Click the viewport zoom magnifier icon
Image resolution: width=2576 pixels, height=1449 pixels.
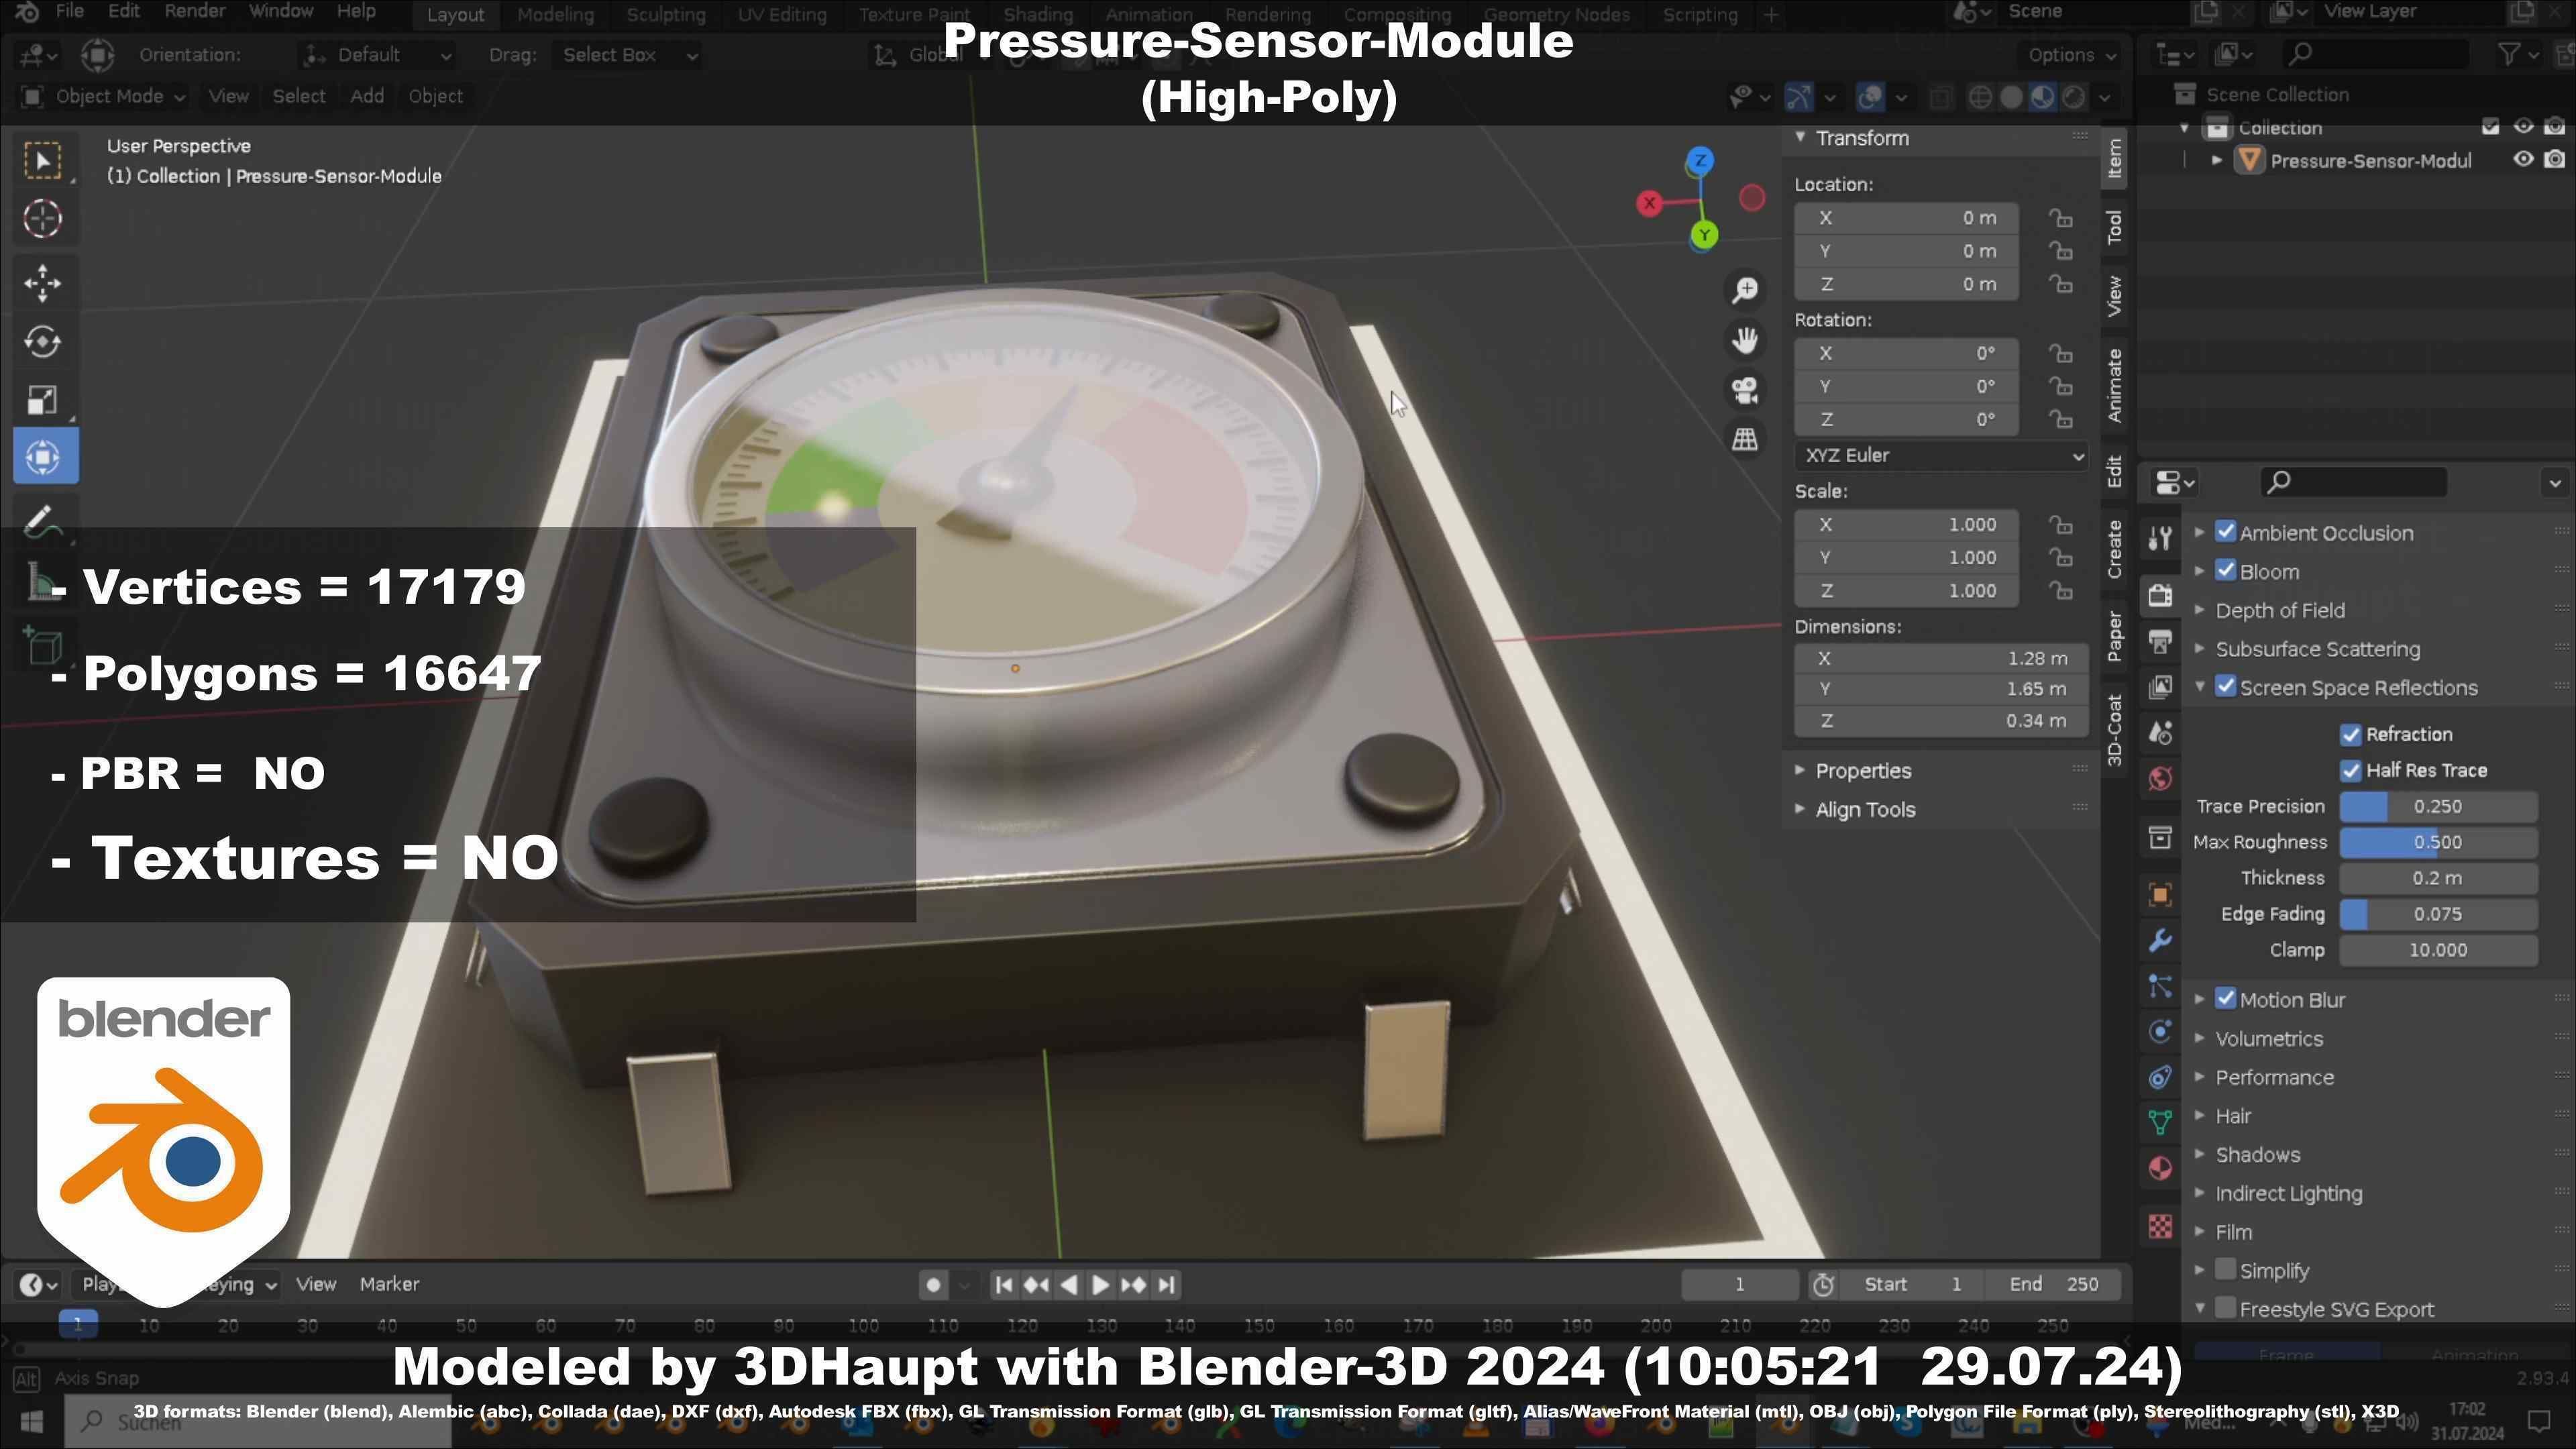point(1745,290)
